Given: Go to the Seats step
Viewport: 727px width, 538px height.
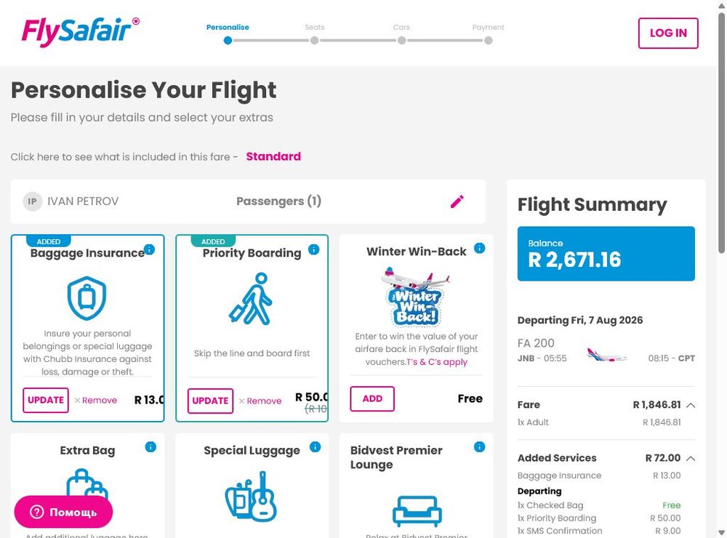Looking at the screenshot, I should (314, 34).
